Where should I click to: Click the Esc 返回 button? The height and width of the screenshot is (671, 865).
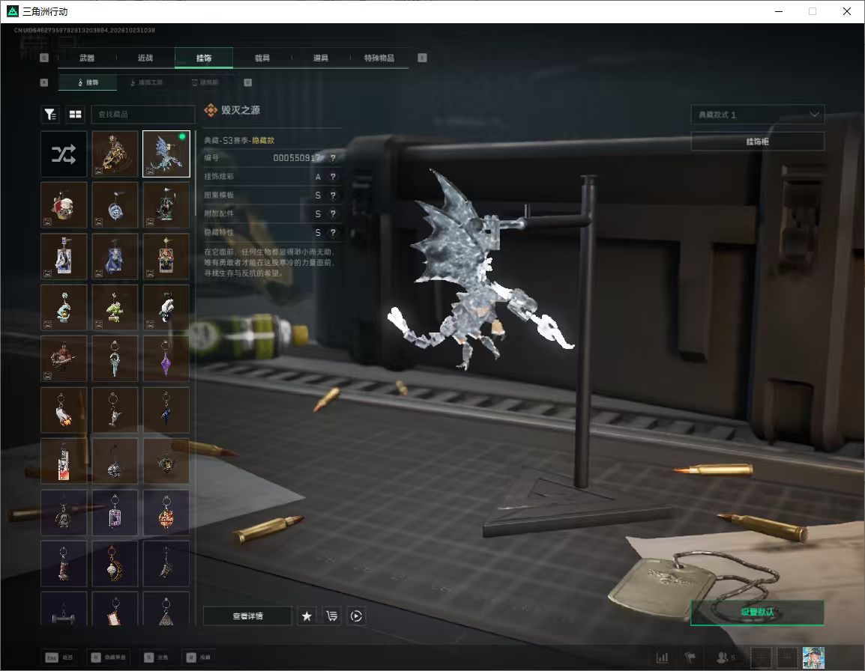59,658
